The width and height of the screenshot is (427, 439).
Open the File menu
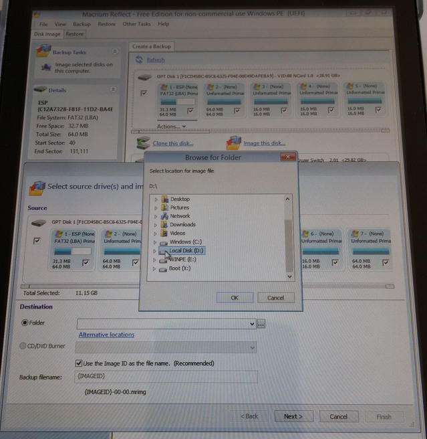click(x=43, y=24)
